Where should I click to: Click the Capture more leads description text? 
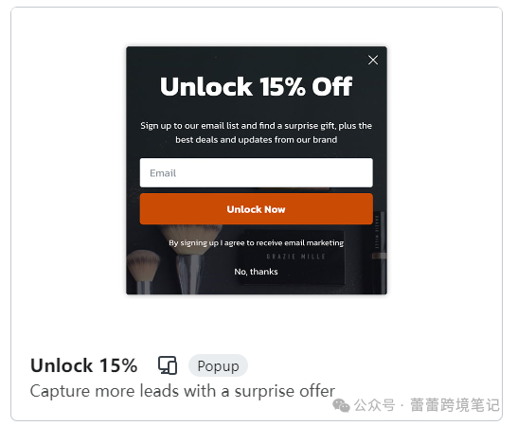click(x=183, y=391)
